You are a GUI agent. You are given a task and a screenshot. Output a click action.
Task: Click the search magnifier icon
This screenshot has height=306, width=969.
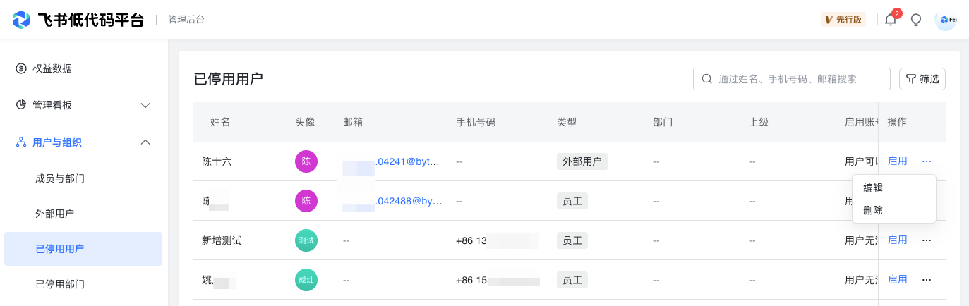(706, 79)
